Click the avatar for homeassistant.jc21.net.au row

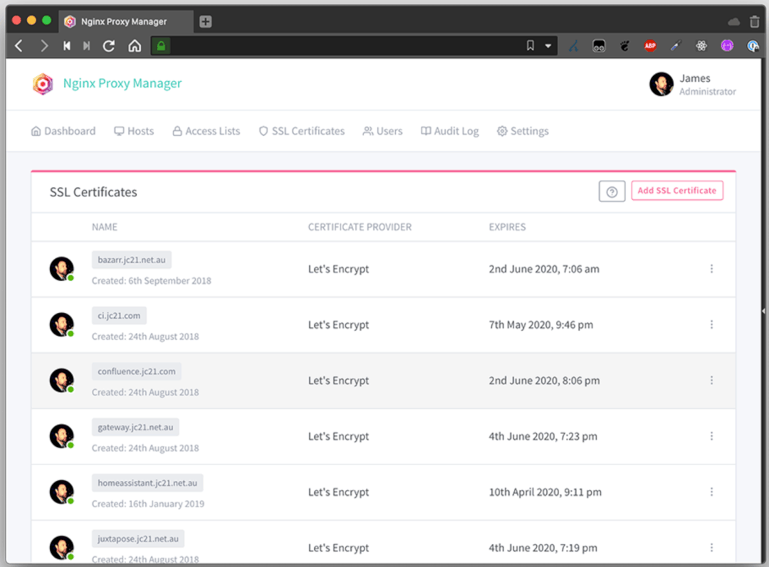coord(61,492)
